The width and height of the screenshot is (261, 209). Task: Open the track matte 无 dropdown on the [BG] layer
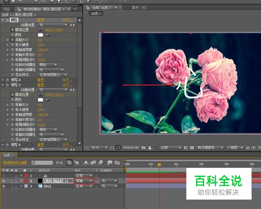point(109,186)
